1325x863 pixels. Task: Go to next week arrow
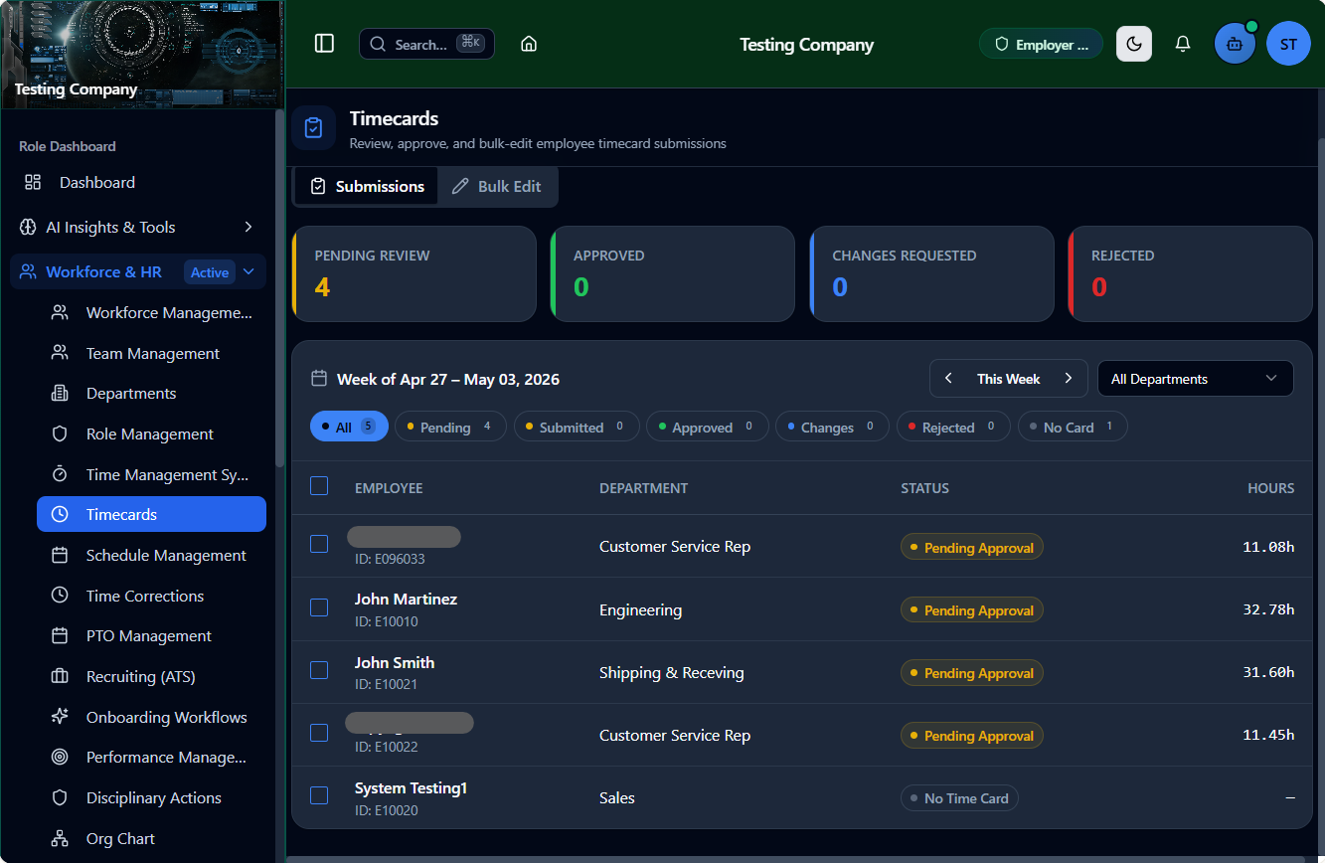coord(1069,378)
